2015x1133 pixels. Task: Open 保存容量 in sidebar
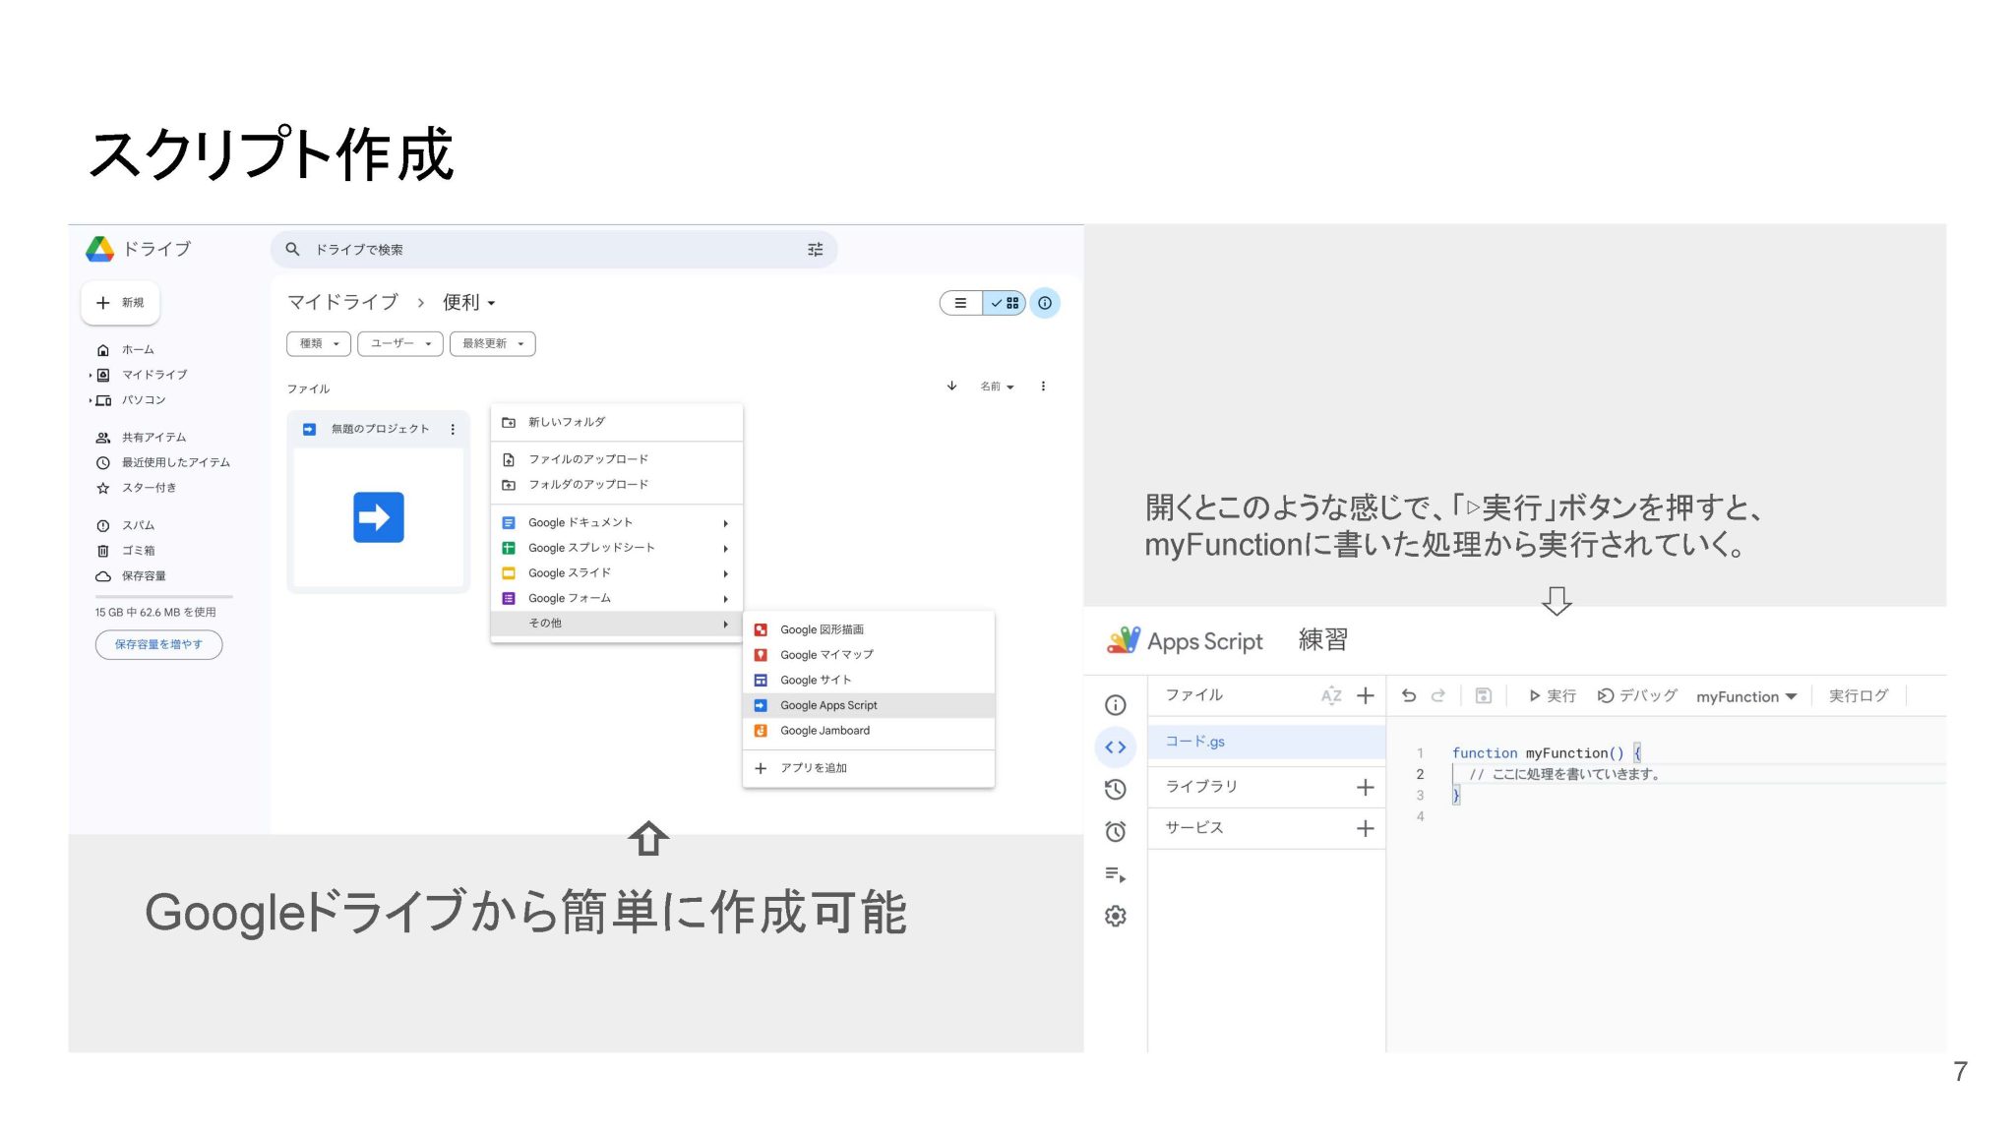point(131,576)
